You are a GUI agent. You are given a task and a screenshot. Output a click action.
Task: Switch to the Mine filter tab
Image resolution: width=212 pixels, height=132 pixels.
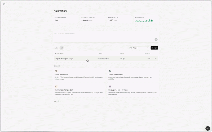[x=57, y=48]
